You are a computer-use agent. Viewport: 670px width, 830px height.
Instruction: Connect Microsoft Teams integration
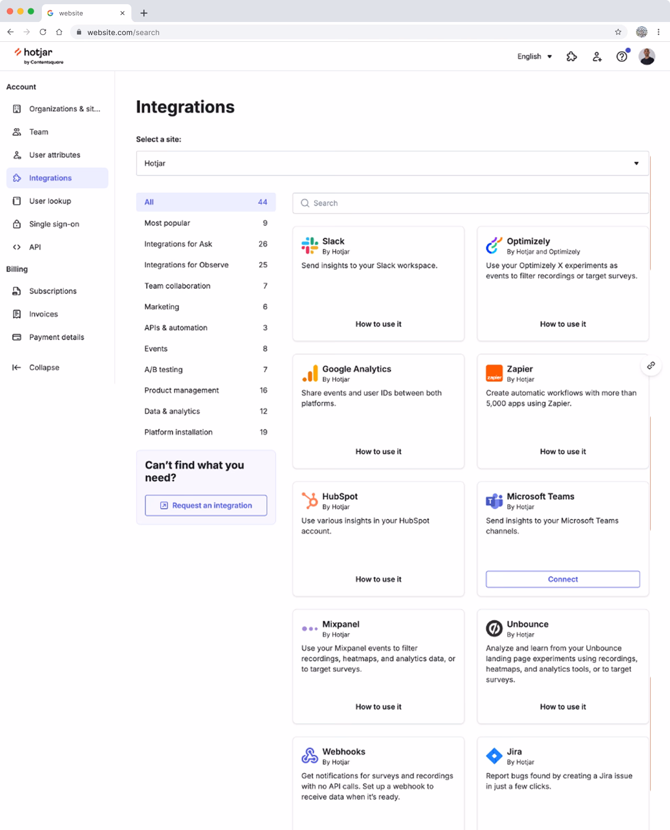coord(563,579)
